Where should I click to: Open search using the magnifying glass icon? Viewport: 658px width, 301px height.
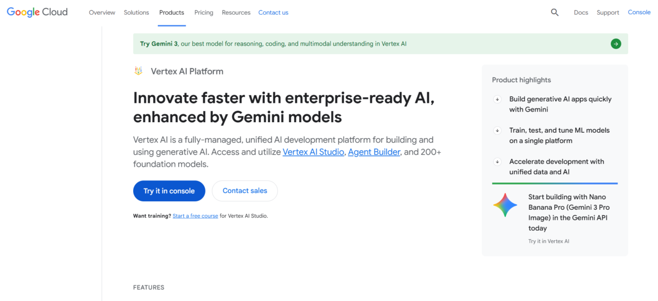tap(555, 12)
